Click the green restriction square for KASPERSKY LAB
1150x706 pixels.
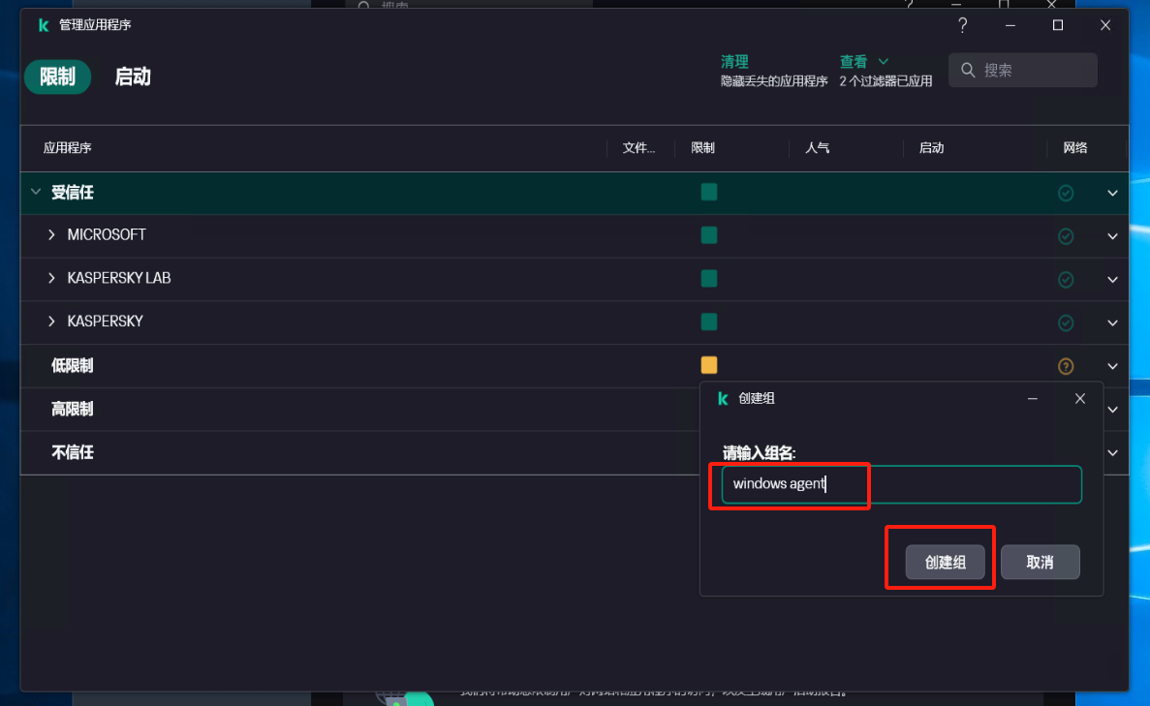tap(708, 279)
